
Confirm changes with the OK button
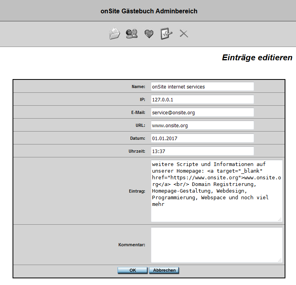tap(133, 270)
